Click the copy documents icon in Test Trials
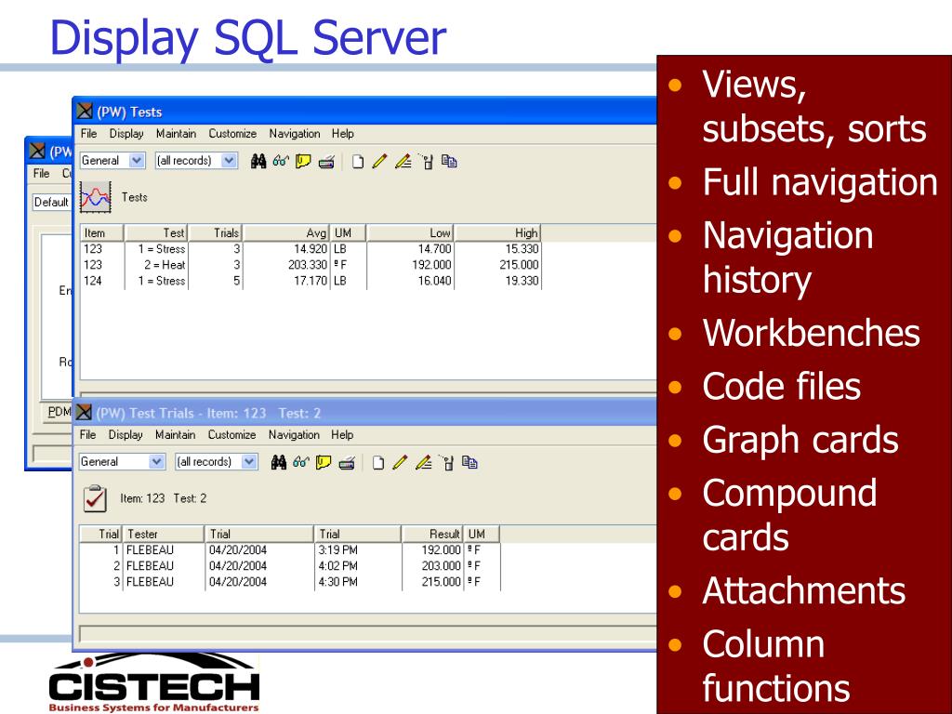Viewport: 952px width, 714px height. point(469,462)
